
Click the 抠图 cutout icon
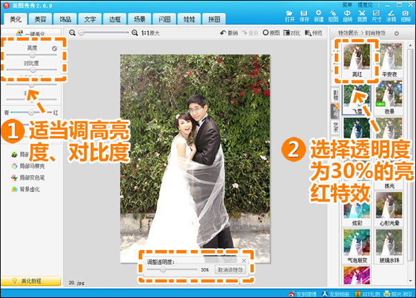333,16
